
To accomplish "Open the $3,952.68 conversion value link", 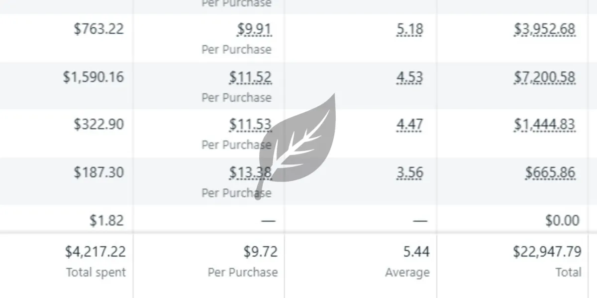I will pos(545,29).
